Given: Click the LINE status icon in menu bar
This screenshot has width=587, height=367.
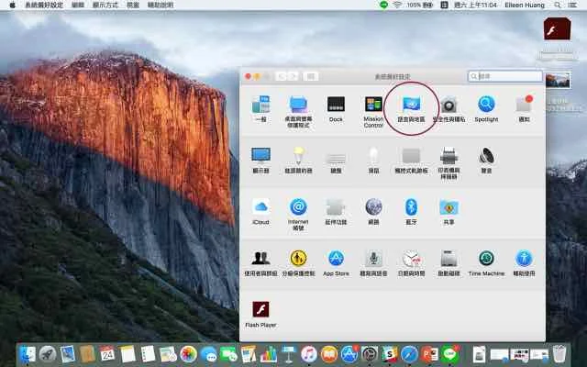Looking at the screenshot, I should tap(383, 5).
